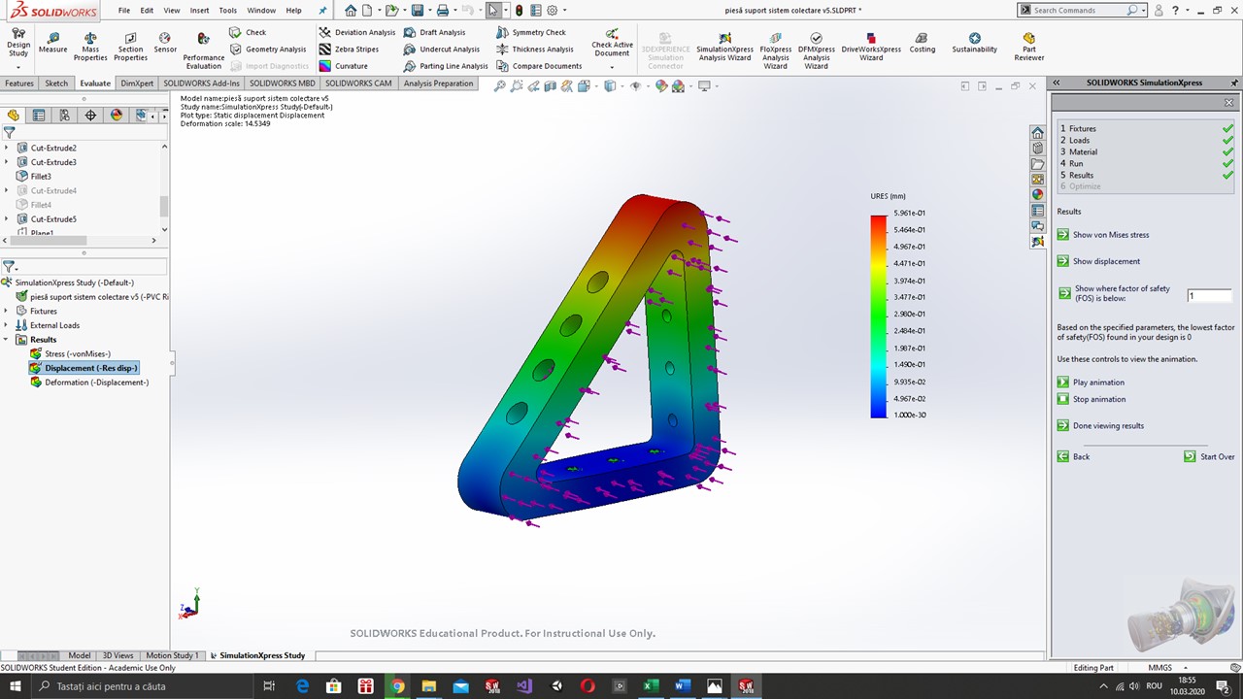This screenshot has height=699, width=1243.
Task: Select the Measure tool
Action: pyautogui.click(x=53, y=44)
